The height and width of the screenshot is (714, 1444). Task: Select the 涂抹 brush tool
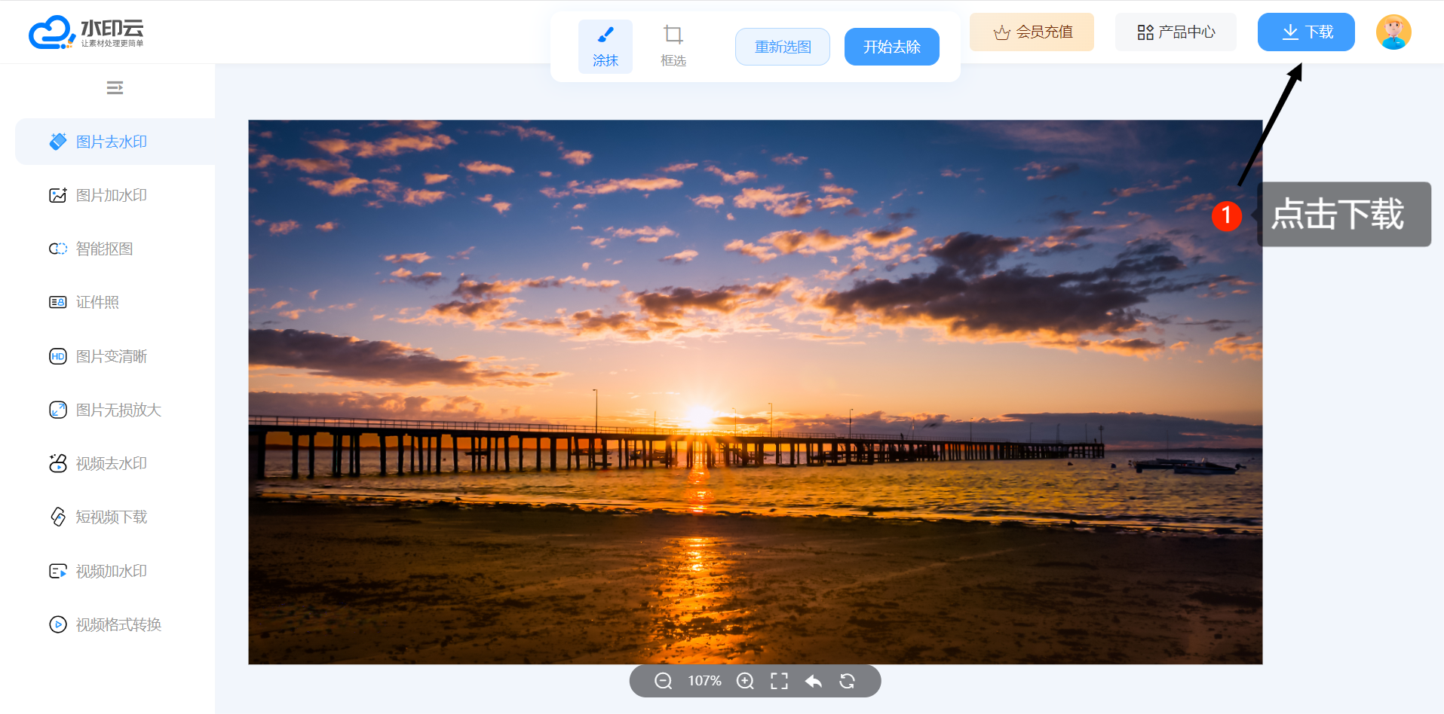click(x=605, y=46)
